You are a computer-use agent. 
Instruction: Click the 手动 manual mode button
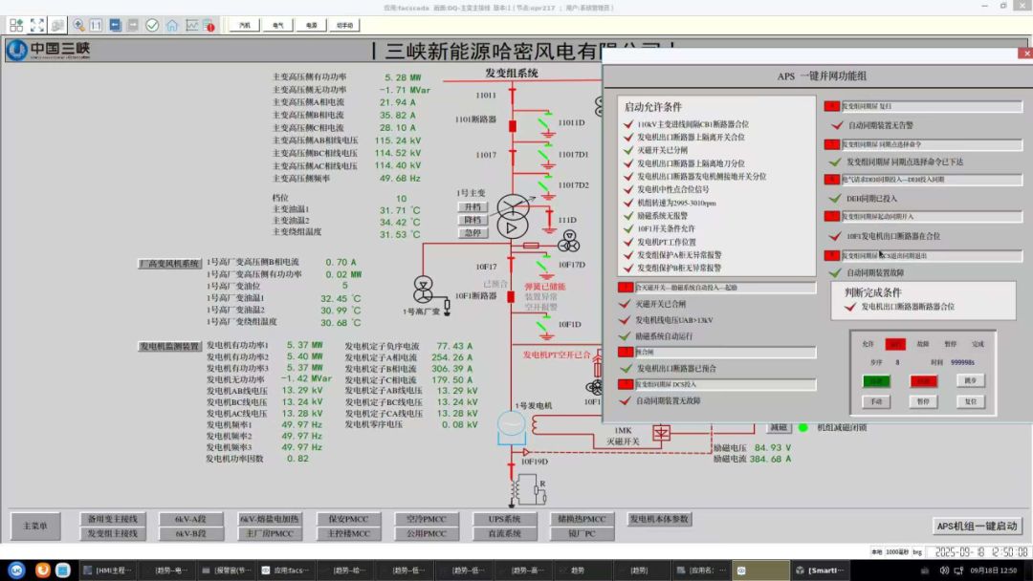pyautogui.click(x=876, y=401)
